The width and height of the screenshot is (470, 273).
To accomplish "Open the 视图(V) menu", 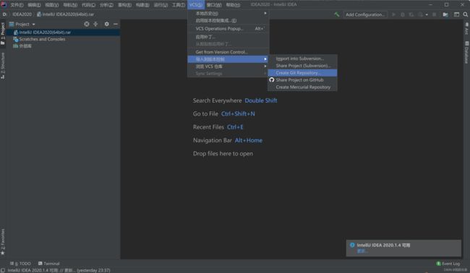I will click(x=52, y=5).
